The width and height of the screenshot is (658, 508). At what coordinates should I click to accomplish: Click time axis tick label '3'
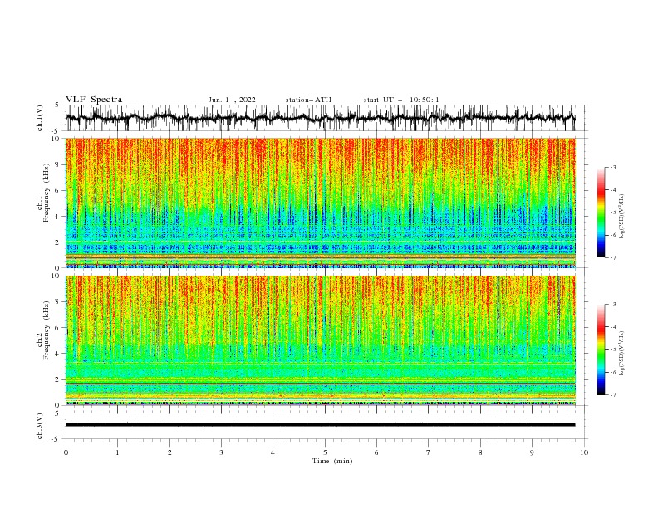pos(221,452)
